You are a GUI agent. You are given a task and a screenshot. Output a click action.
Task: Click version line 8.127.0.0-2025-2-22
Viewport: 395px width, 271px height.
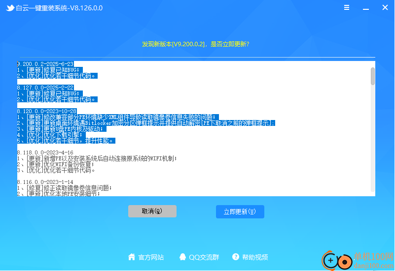45,88
